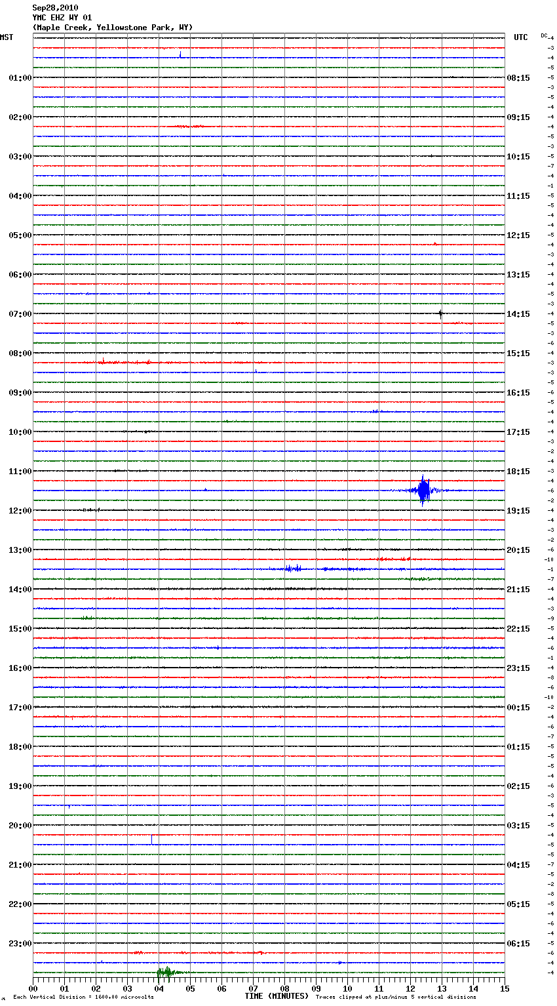Image resolution: width=557 pixels, height=1006 pixels.
Task: Click minute 00 on the time axis
Action: (33, 988)
